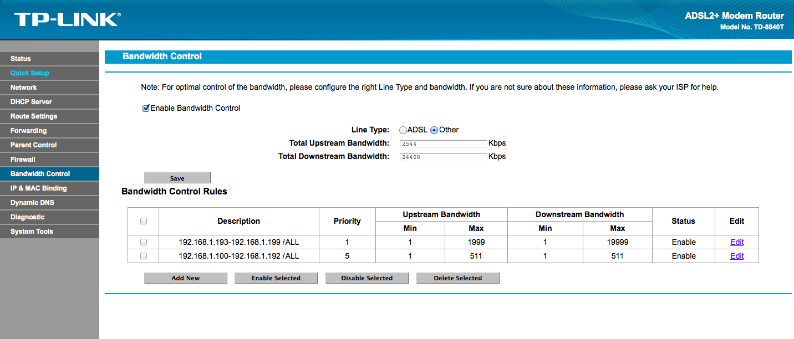The height and width of the screenshot is (339, 794).
Task: Open IP & MAC Binding
Action: (x=49, y=188)
